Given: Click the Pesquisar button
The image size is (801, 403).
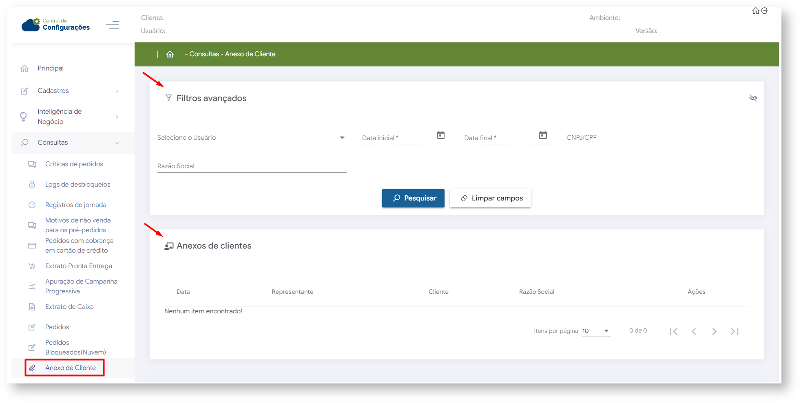Looking at the screenshot, I should click(x=413, y=198).
